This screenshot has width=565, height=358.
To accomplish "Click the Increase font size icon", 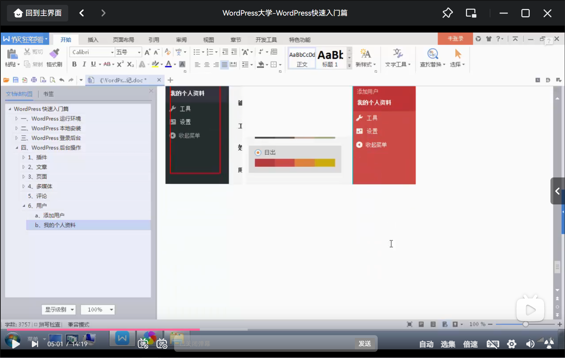I will (147, 52).
